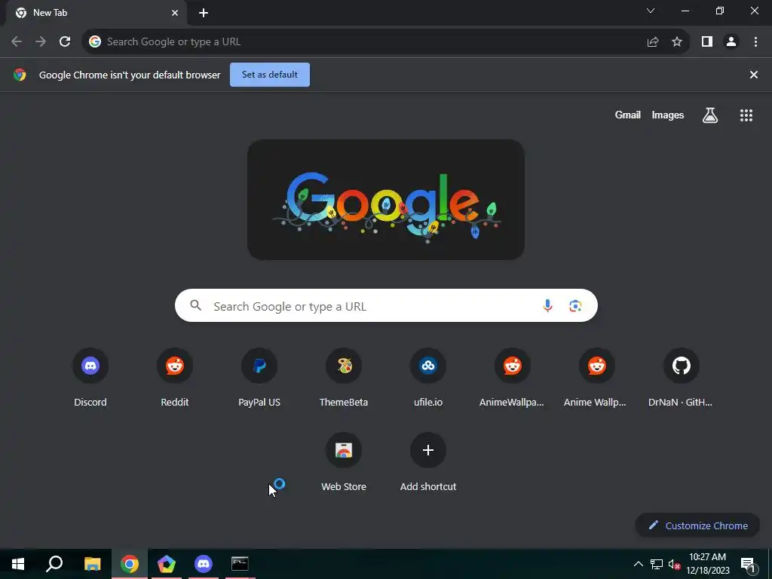
Task: Open the Discord shortcut tile
Action: (90, 378)
